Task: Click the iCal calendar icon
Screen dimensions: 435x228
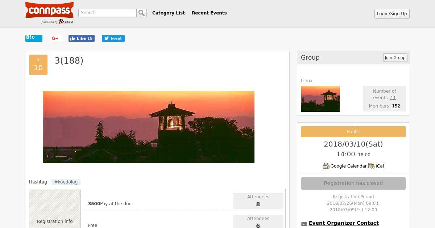Action: [x=371, y=166]
